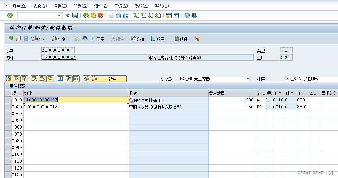Click the green Release flag icon
The image size is (338, 178).
click(10, 38)
